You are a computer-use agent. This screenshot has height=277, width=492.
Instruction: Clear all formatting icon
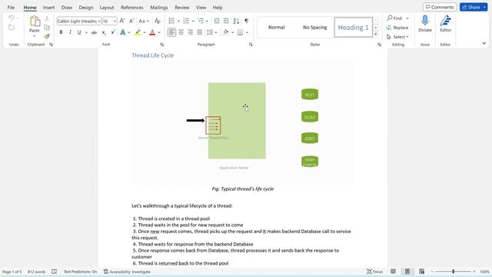pos(158,21)
